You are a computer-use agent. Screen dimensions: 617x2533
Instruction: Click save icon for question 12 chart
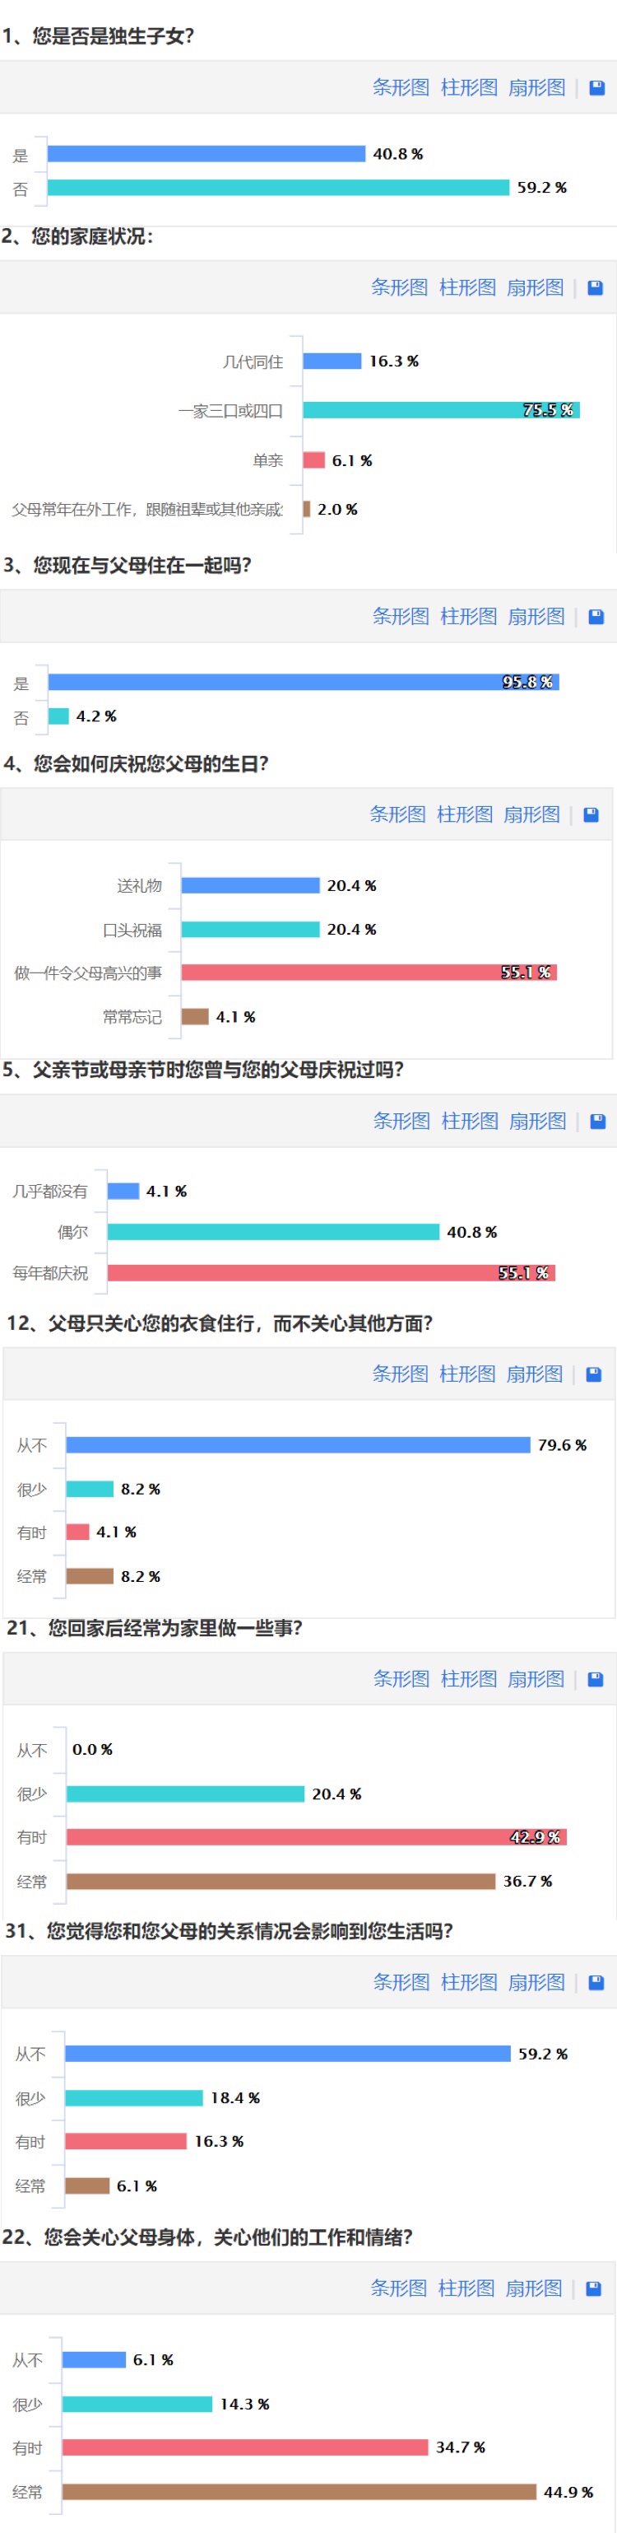click(x=593, y=1374)
